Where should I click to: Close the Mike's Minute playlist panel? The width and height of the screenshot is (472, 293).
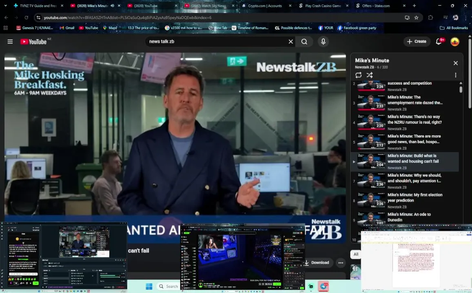[x=455, y=63]
